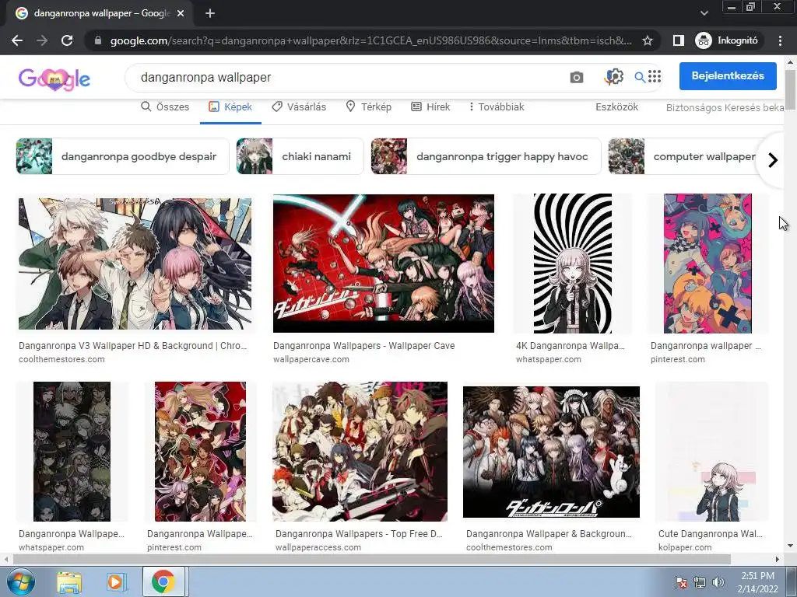797x597 pixels.
Task: Click the address bar URL
Action: click(371, 40)
